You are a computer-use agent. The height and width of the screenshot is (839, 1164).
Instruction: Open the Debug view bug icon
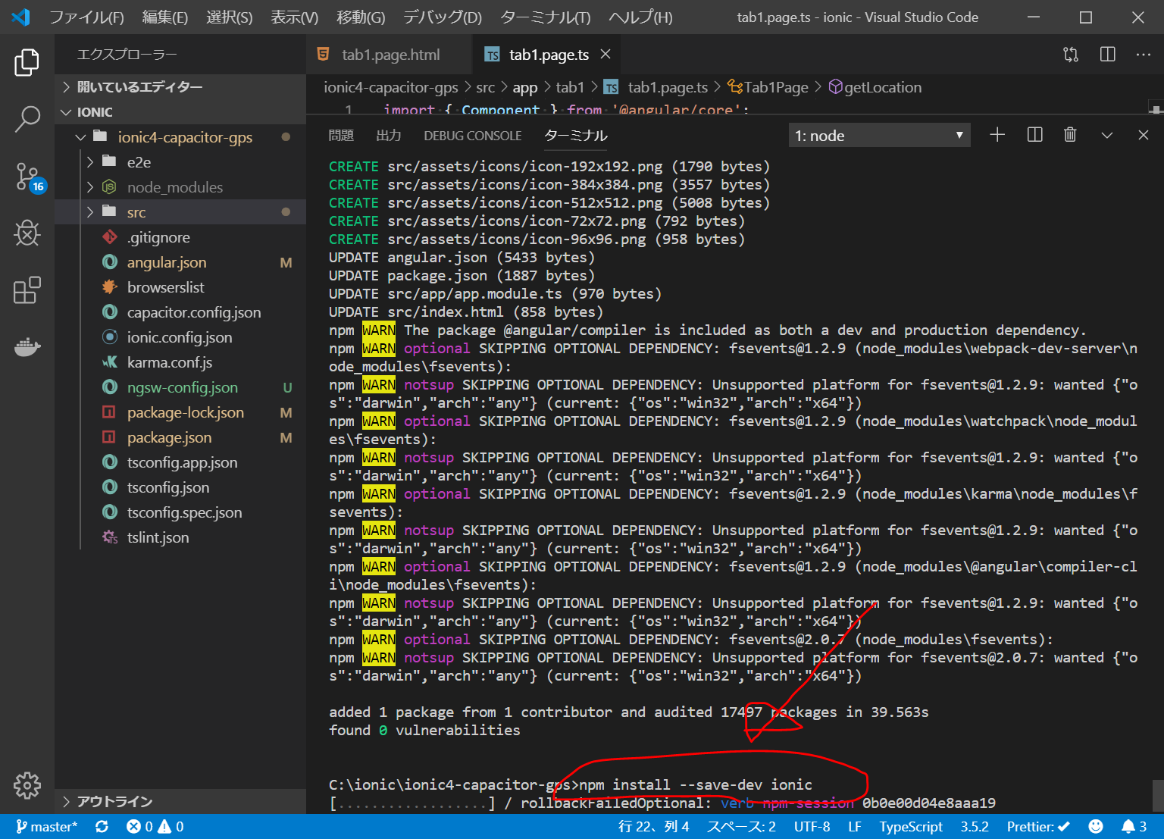(x=27, y=233)
